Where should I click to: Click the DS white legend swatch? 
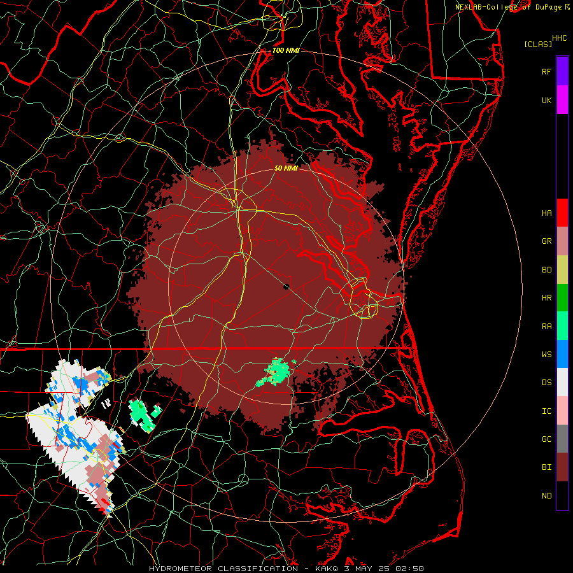pos(562,382)
